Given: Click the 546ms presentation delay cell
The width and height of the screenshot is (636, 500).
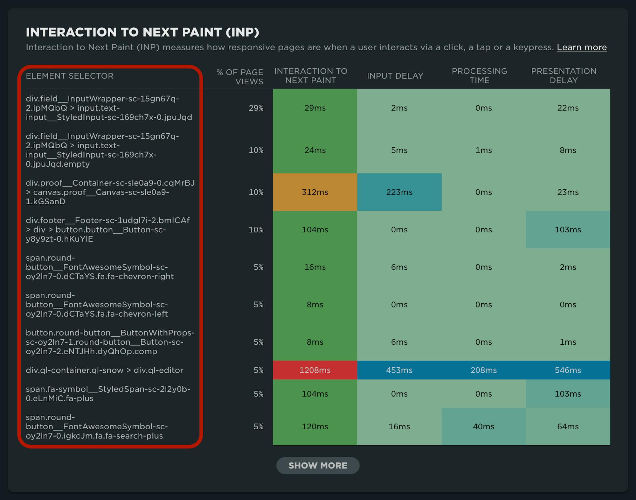Looking at the screenshot, I should tap(568, 370).
